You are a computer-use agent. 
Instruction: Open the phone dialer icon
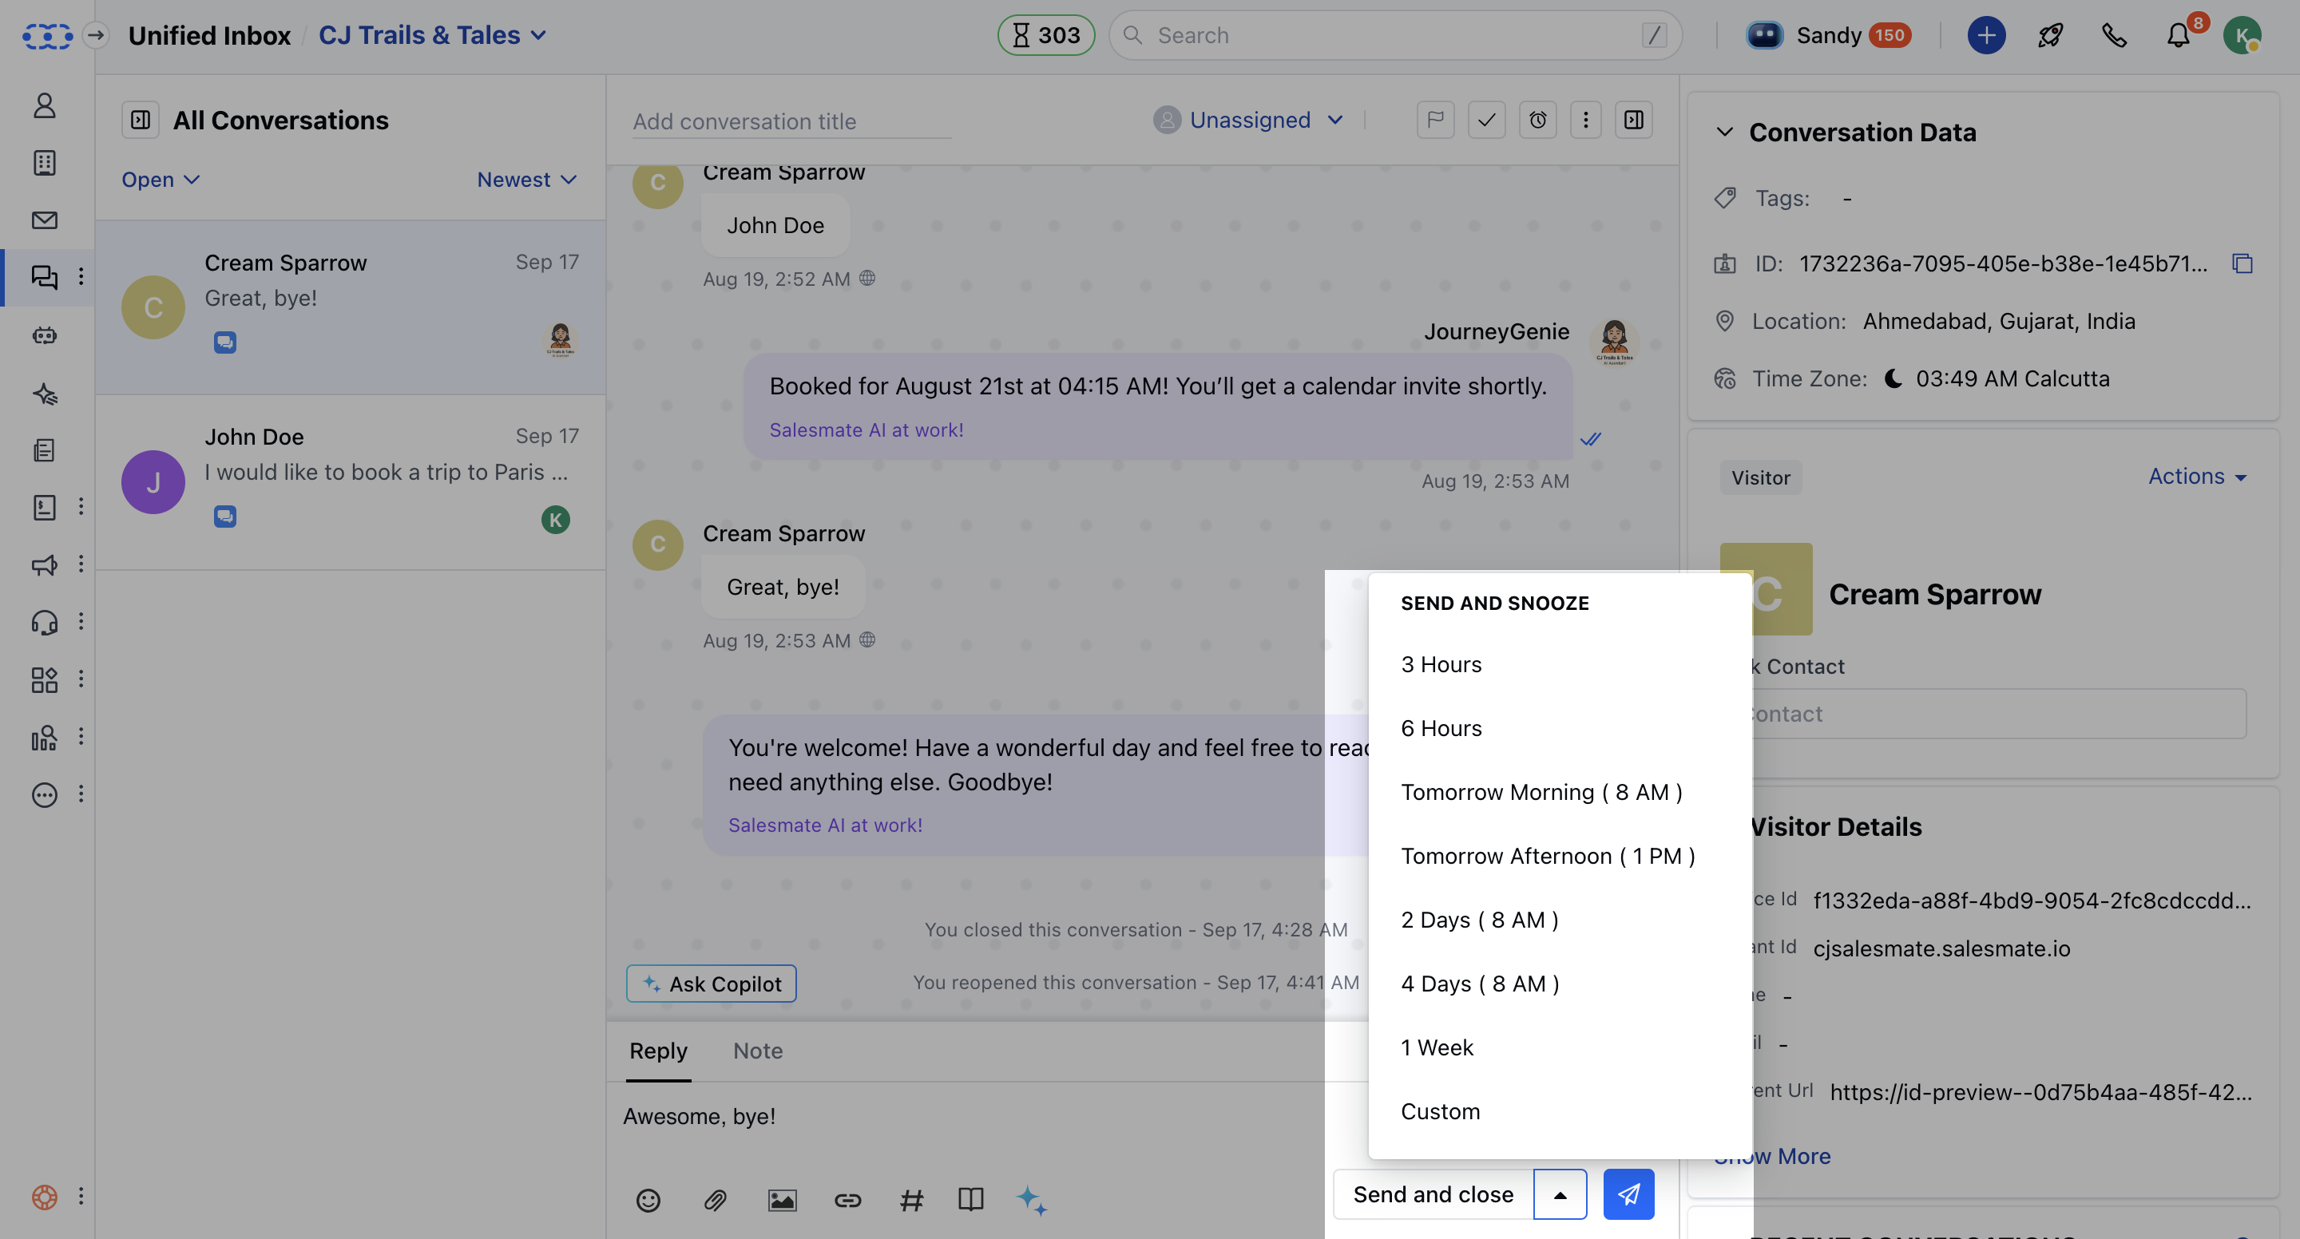pos(2114,35)
